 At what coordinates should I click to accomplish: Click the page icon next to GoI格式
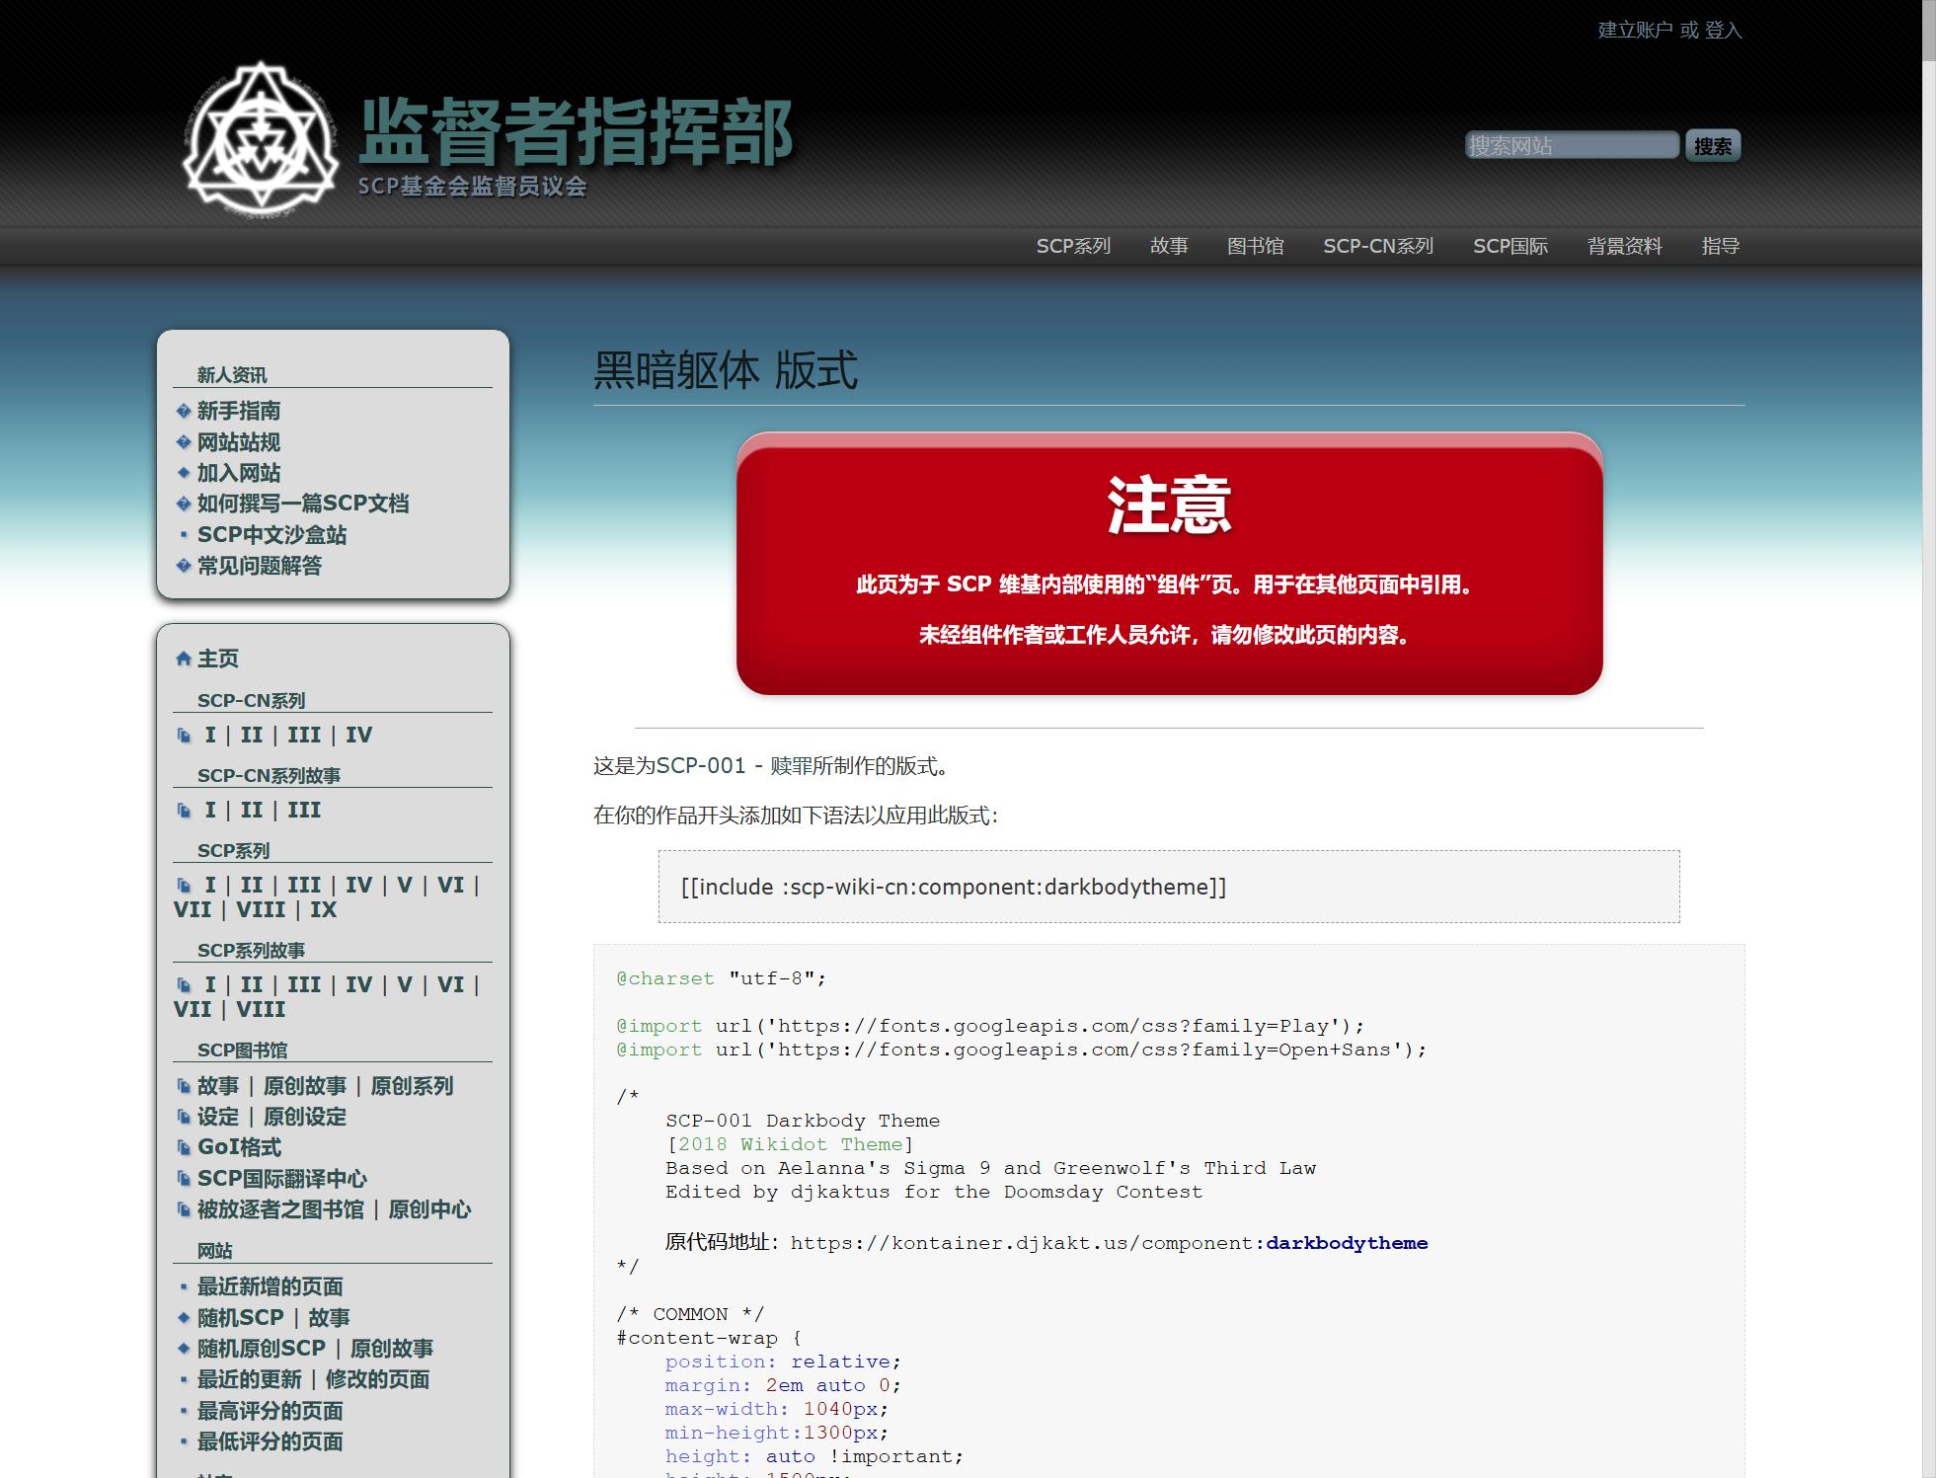tap(183, 1147)
